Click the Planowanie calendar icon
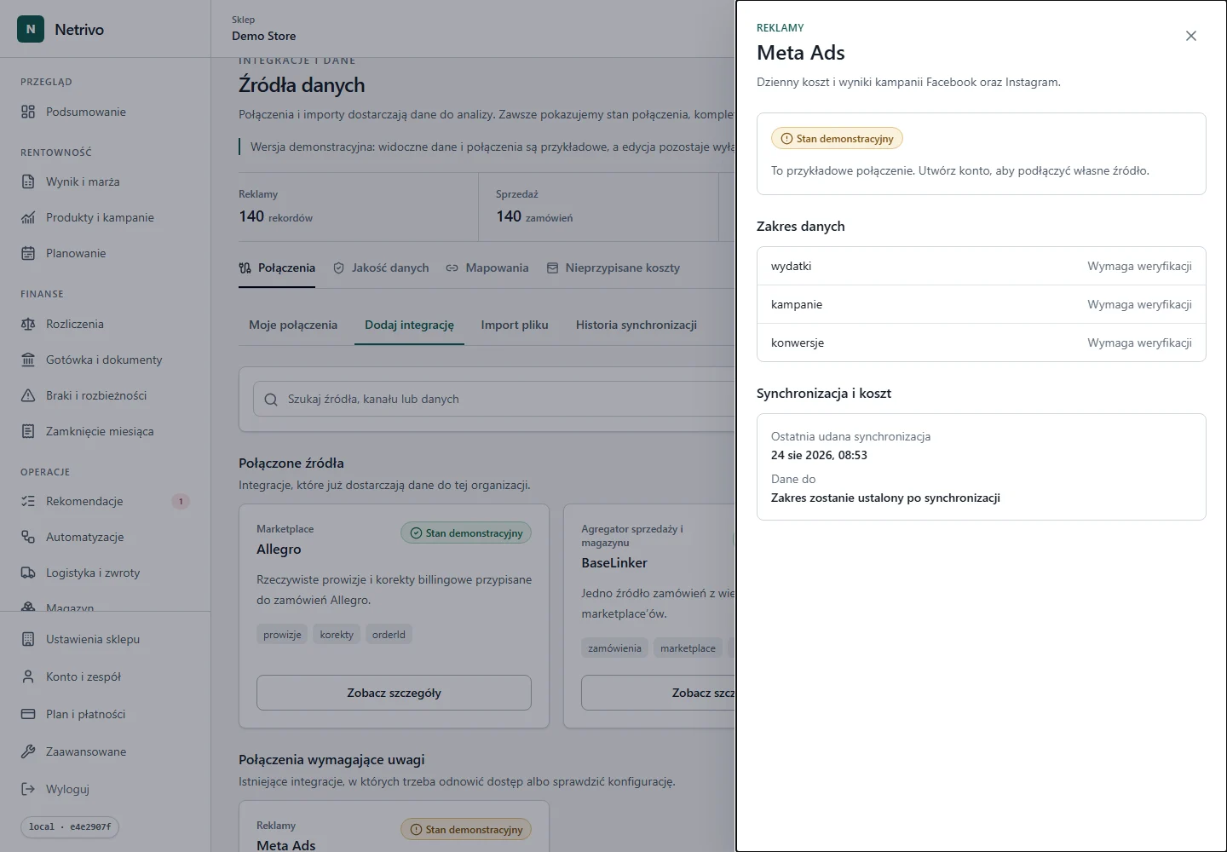Viewport: 1227px width, 852px height. 28,253
